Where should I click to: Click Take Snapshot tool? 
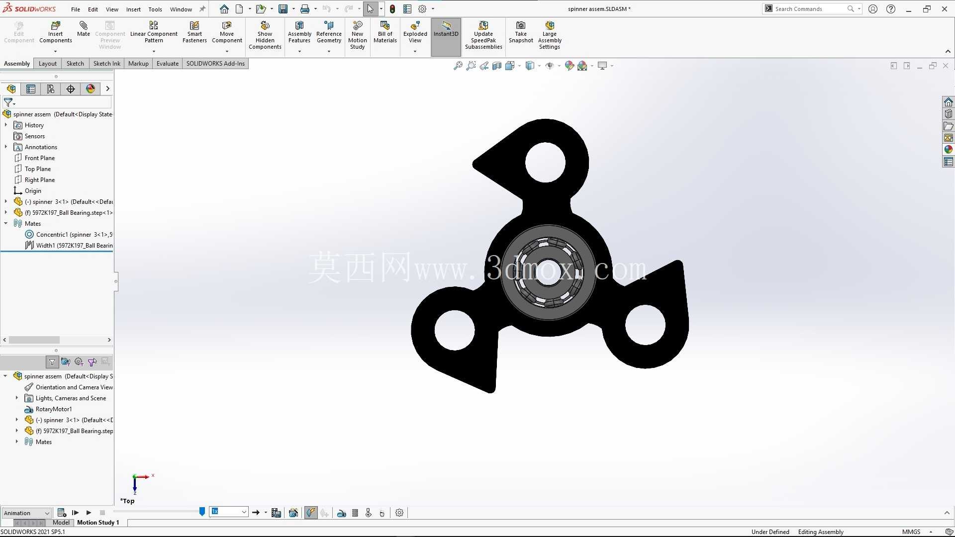(521, 32)
